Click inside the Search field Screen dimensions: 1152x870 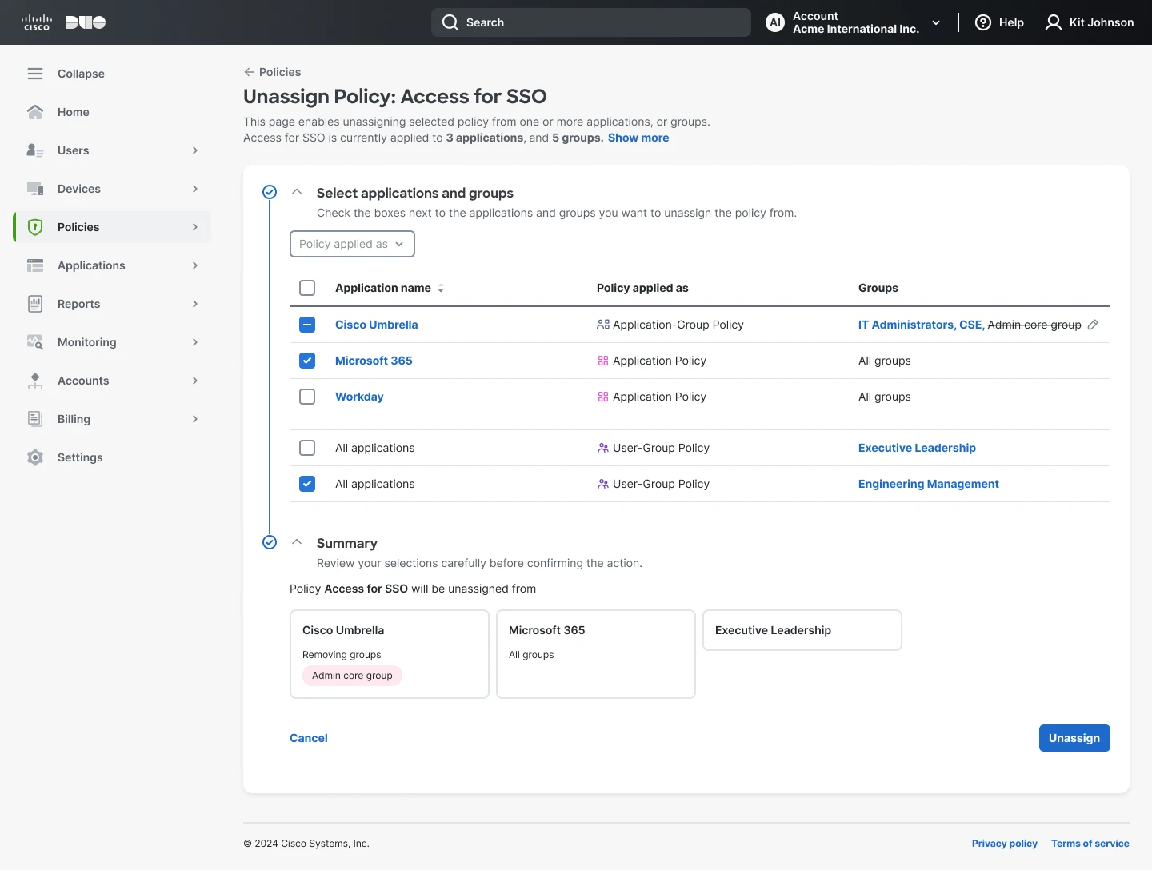[590, 22]
